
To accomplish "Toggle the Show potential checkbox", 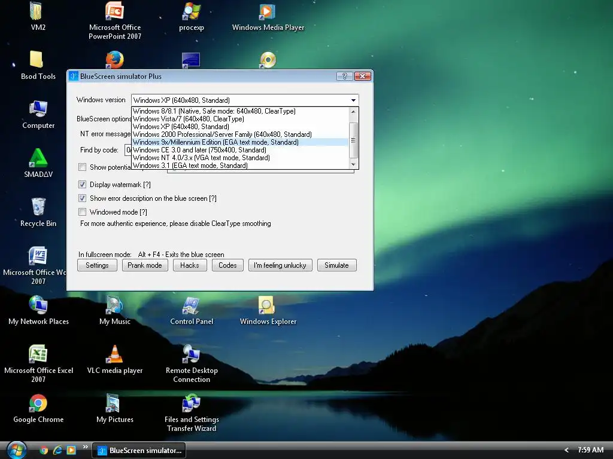I will 82,167.
